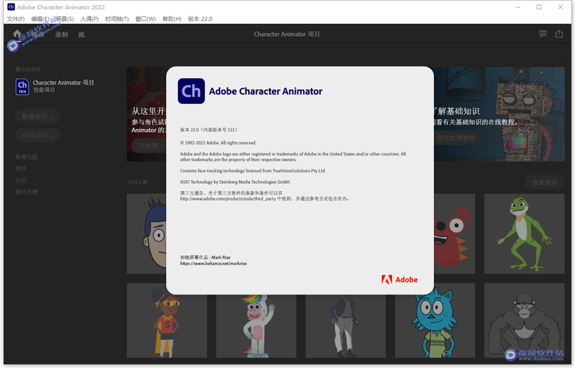Click the 版本 22.0 menu item
575x368 pixels.
(x=200, y=19)
